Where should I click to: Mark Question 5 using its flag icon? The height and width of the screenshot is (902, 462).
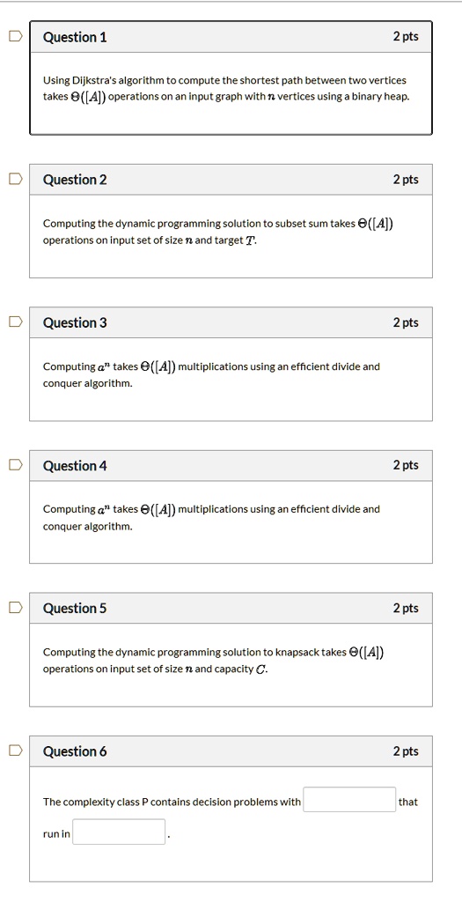16,608
